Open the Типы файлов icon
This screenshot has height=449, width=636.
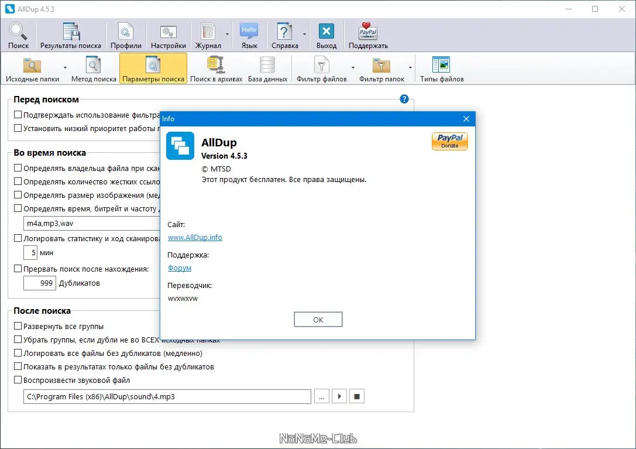(441, 65)
